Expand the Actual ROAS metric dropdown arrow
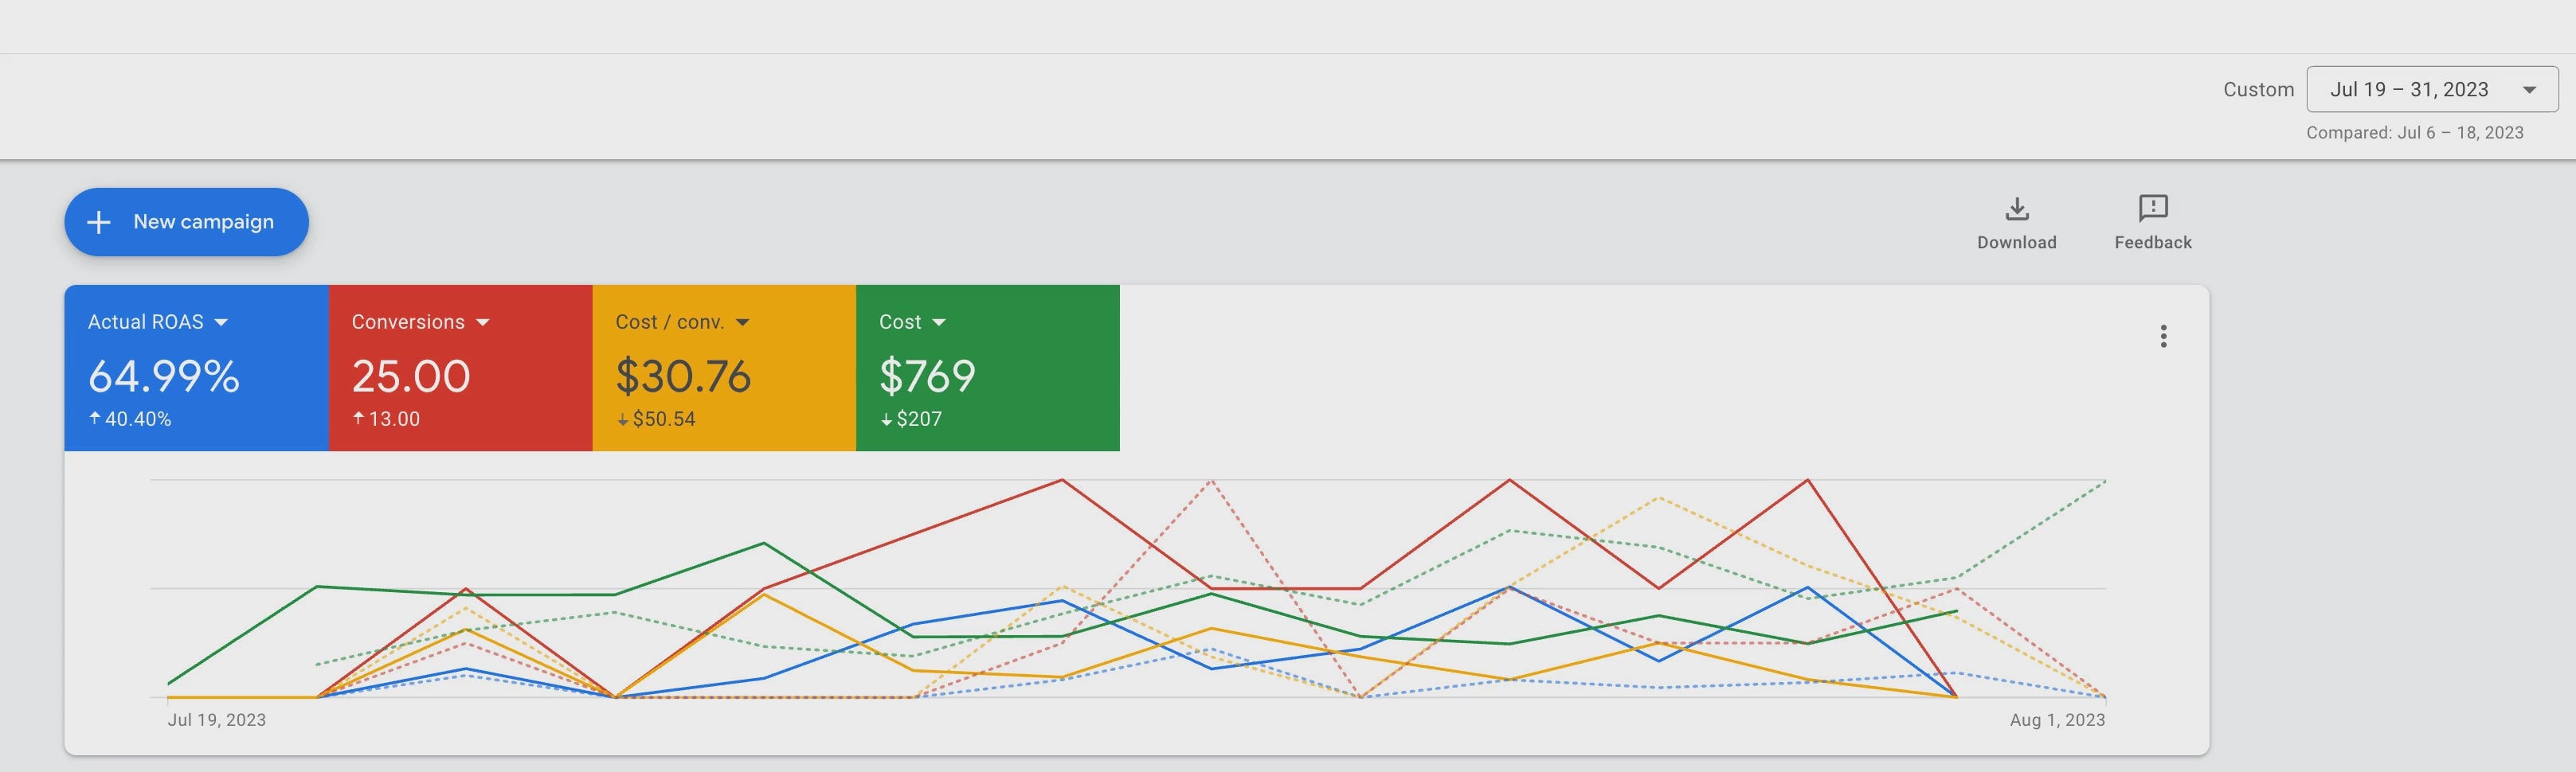 (221, 322)
